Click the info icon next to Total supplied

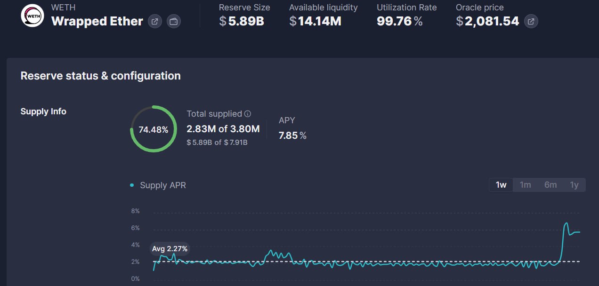click(248, 114)
